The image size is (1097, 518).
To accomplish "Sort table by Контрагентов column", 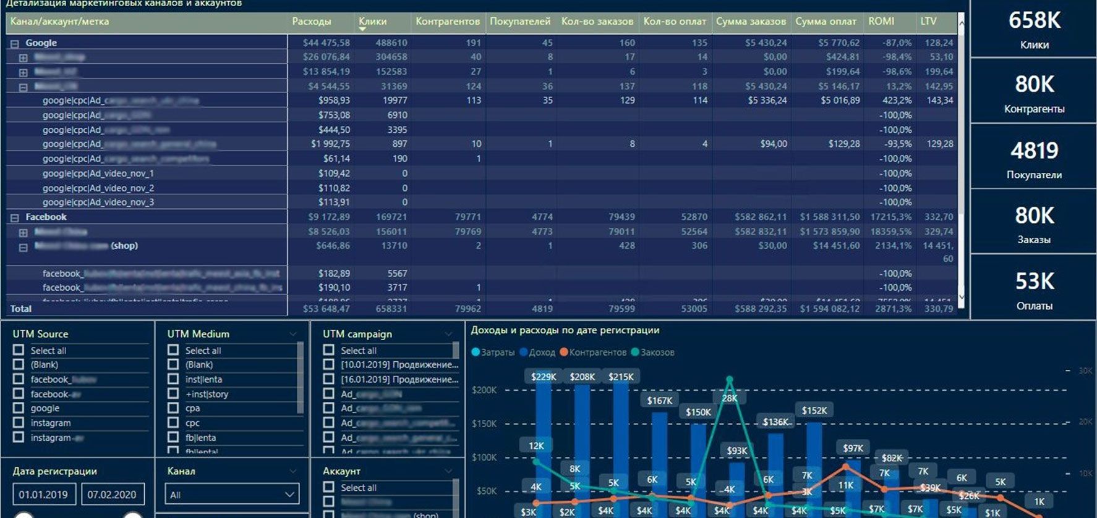I will point(448,21).
